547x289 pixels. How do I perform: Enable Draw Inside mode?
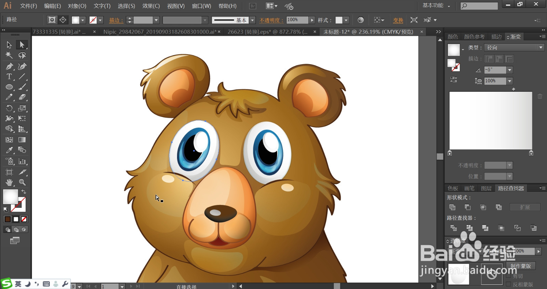(24, 230)
